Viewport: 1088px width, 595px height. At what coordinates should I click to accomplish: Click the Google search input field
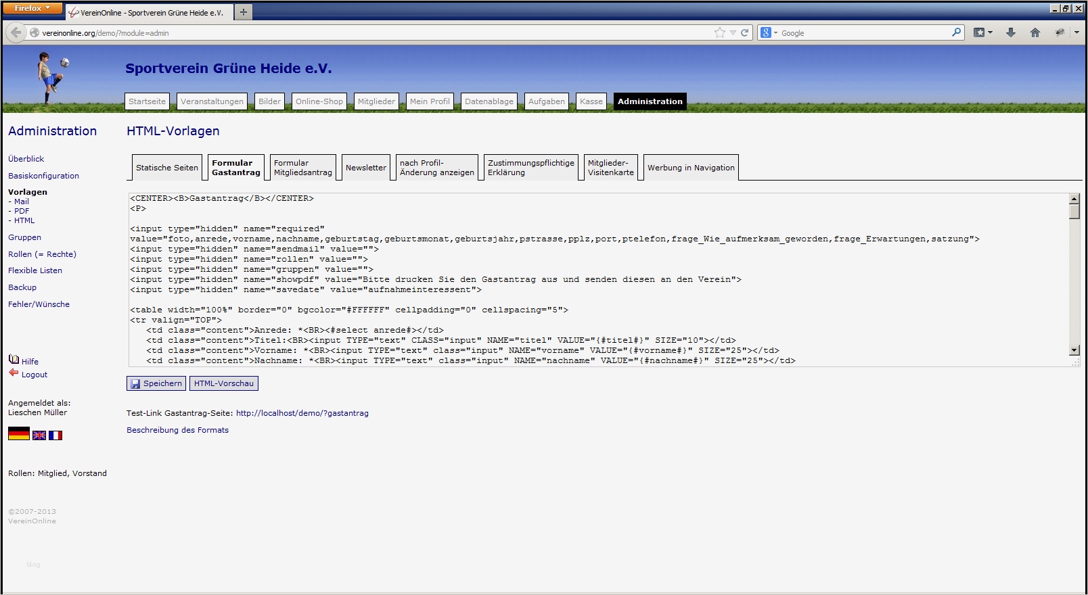click(865, 32)
